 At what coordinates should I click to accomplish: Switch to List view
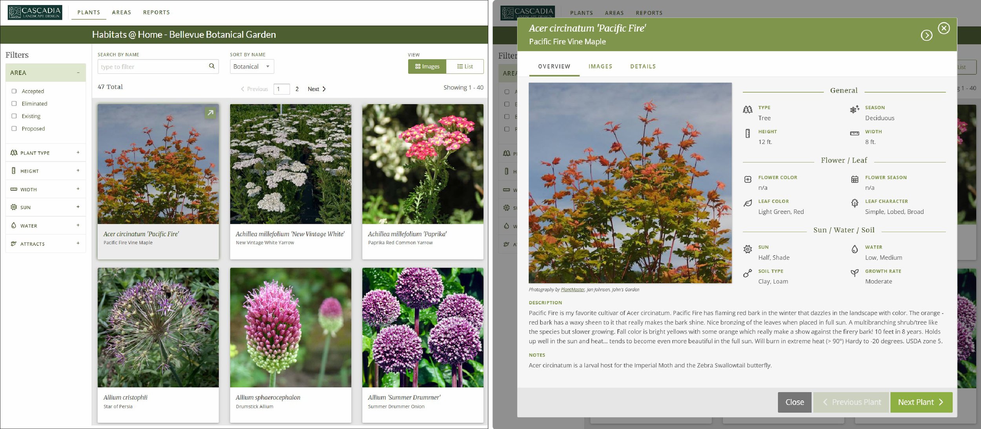[465, 66]
